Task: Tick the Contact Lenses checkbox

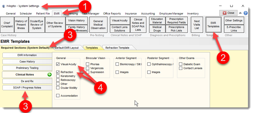Action: click(x=181, y=68)
